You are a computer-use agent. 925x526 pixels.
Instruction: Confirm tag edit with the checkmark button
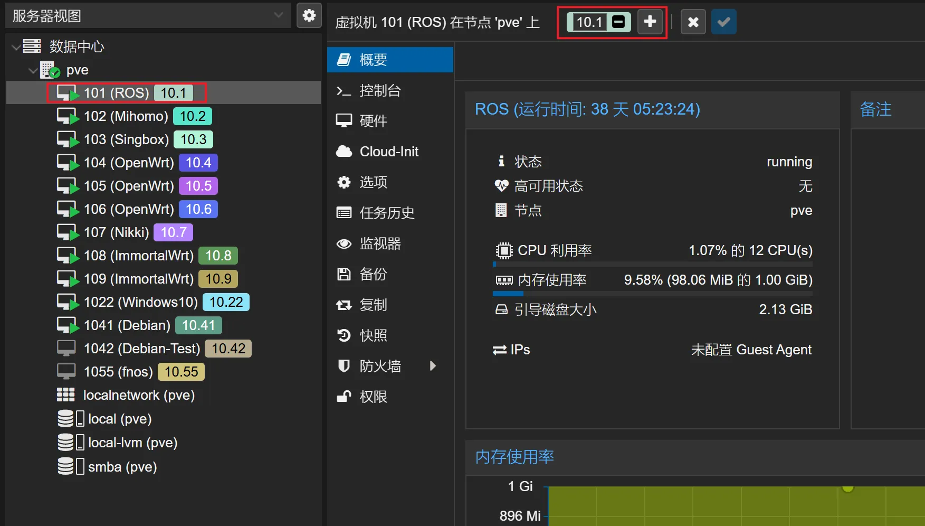pos(723,22)
